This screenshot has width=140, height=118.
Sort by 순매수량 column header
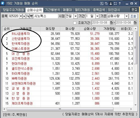tap(90, 29)
